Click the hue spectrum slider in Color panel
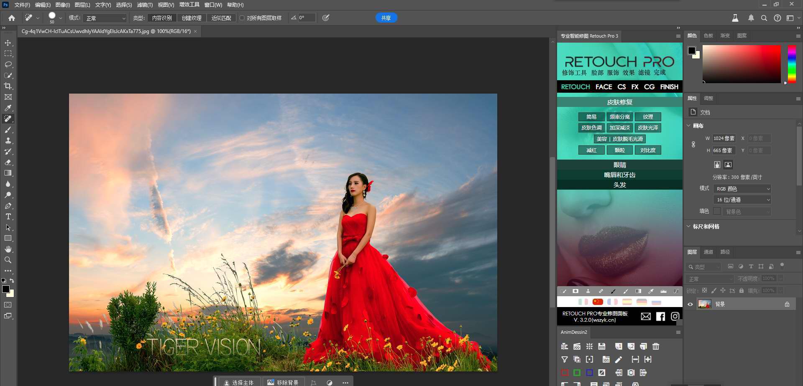This screenshot has width=803, height=386. tap(792, 64)
